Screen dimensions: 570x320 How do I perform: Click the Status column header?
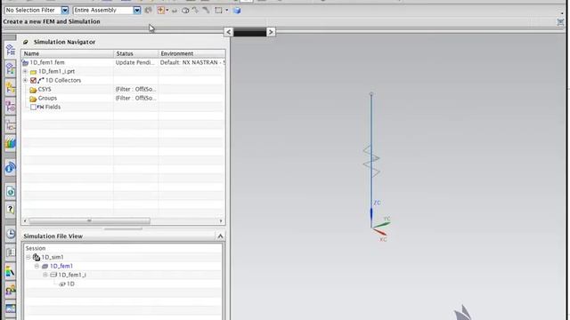(136, 53)
